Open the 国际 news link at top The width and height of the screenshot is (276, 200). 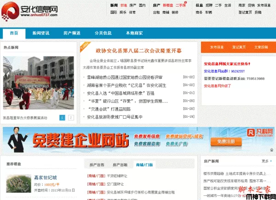coord(114,12)
